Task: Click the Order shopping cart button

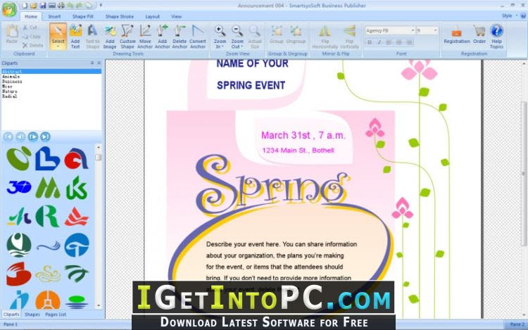Action: (x=479, y=34)
